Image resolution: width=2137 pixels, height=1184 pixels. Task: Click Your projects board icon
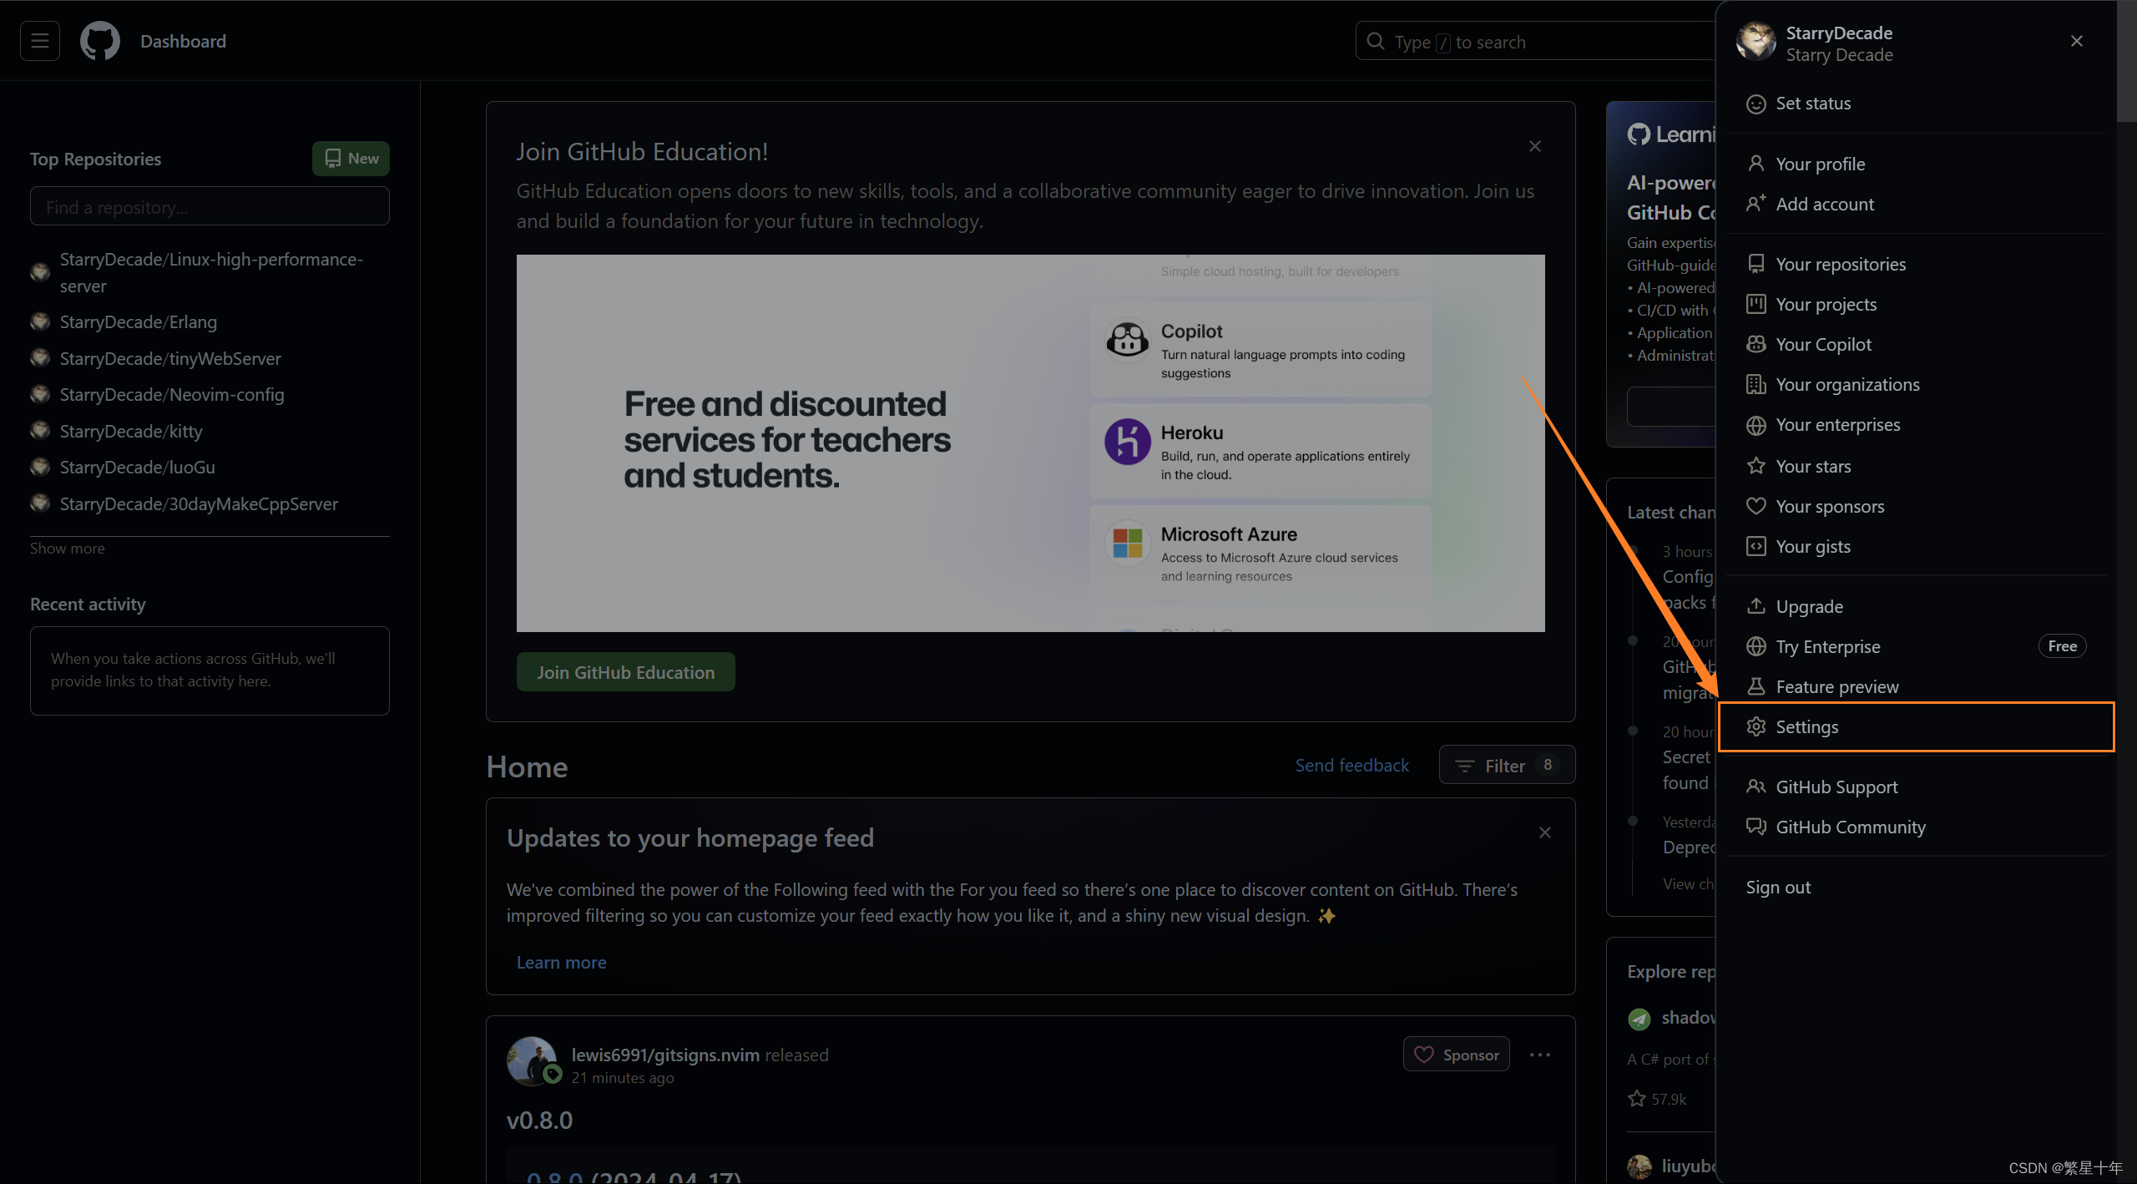tap(1756, 304)
